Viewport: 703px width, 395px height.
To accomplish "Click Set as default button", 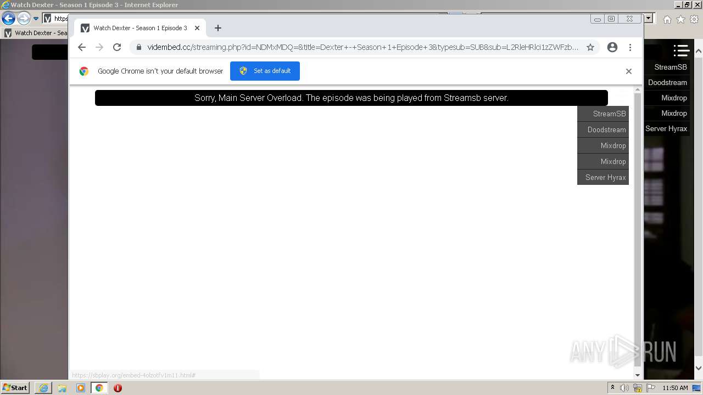I will 265,71.
